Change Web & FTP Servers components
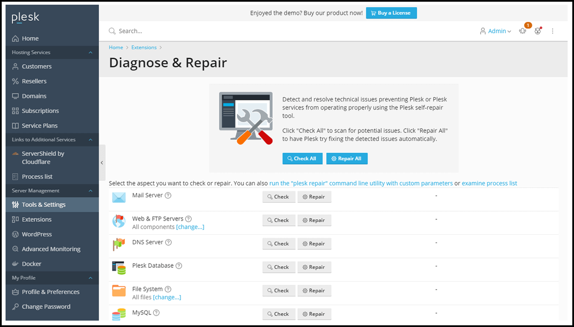The height and width of the screenshot is (327, 574). click(x=190, y=227)
